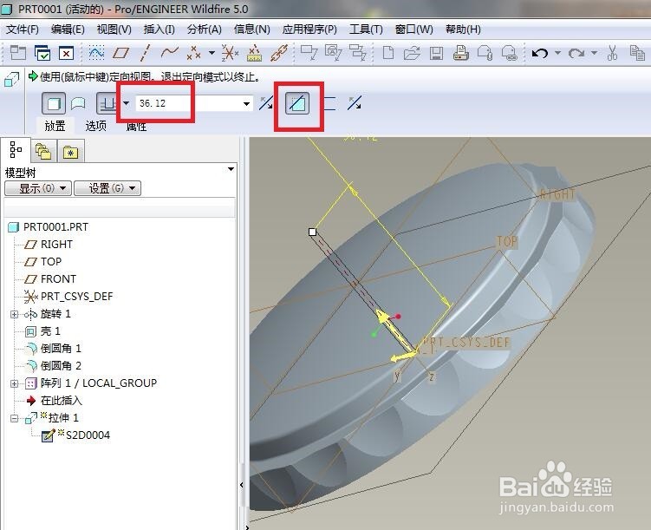Click the close window toolbar icon
651x530 pixels.
click(66, 53)
